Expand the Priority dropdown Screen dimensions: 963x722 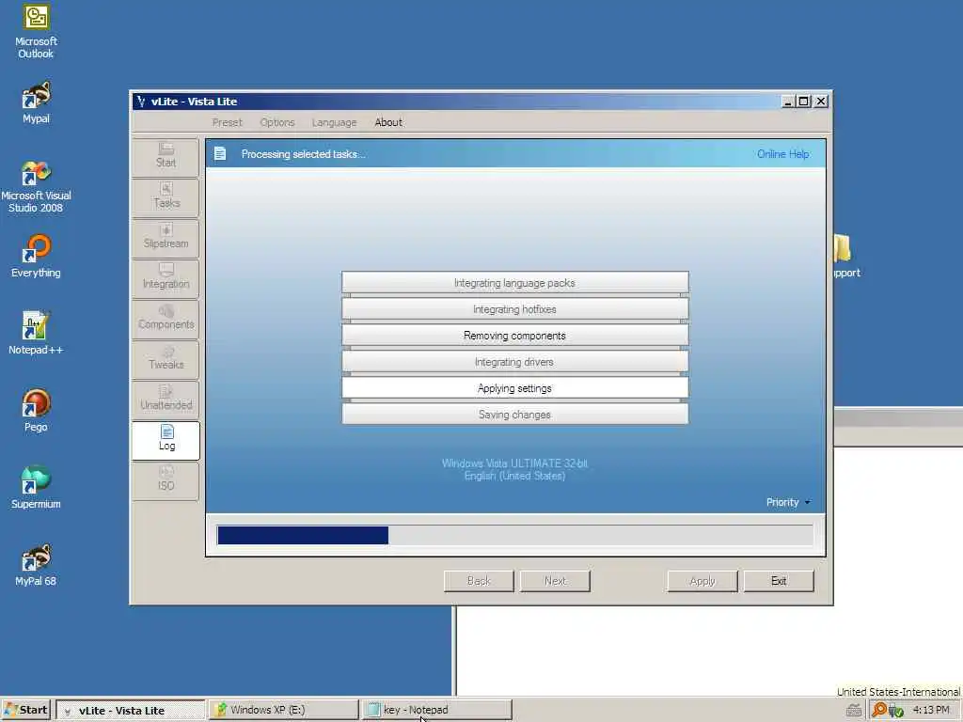pos(788,502)
